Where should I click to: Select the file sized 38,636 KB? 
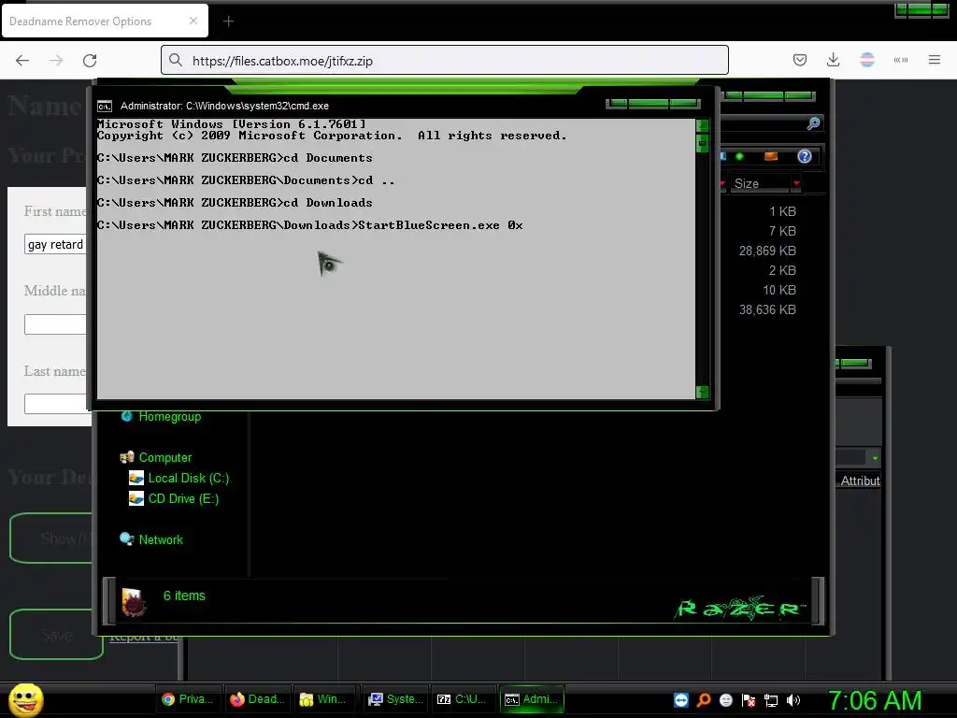tap(767, 309)
